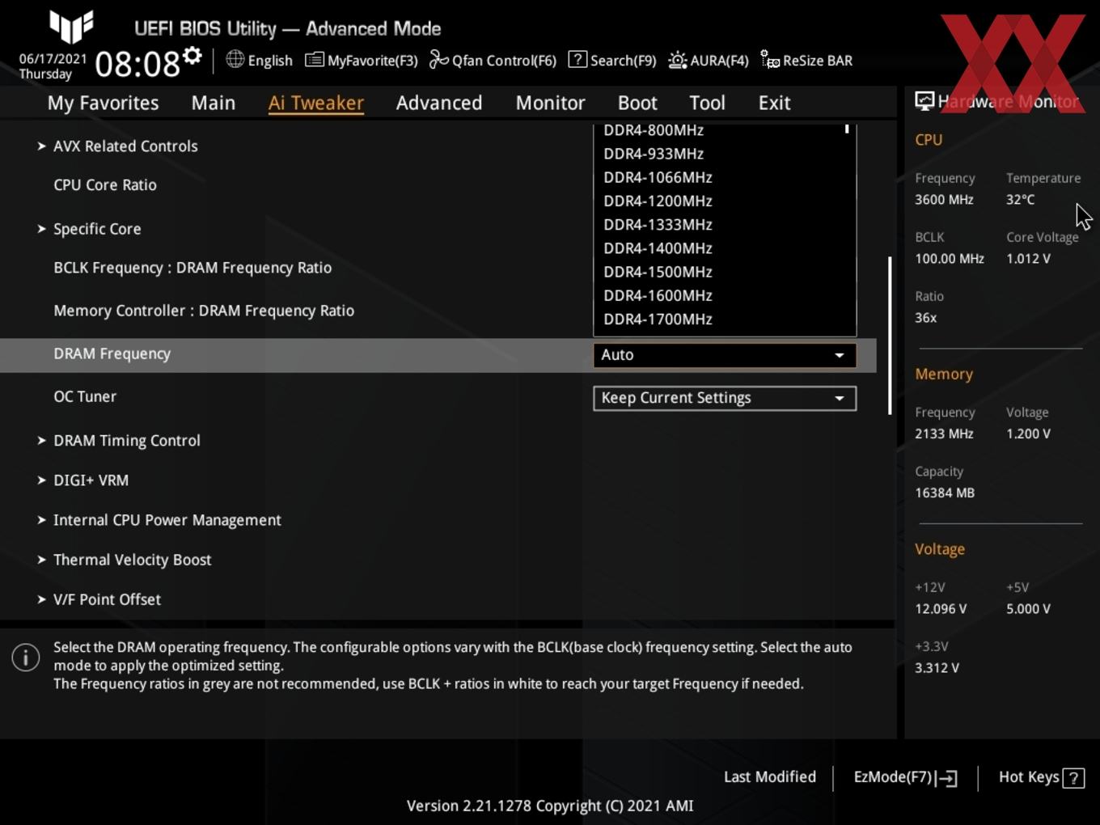Viewport: 1100px width, 825px height.
Task: Switch to the Main tab
Action: pos(214,103)
